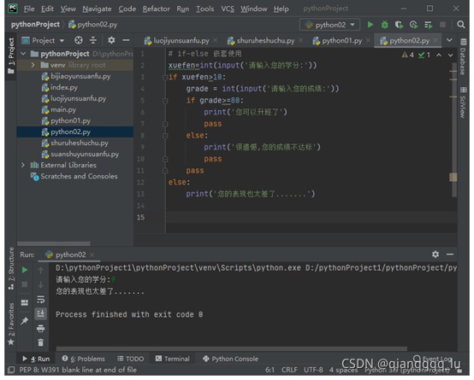This screenshot has width=474, height=380.
Task: Fold the if grade>=80 block
Action: 165,101
